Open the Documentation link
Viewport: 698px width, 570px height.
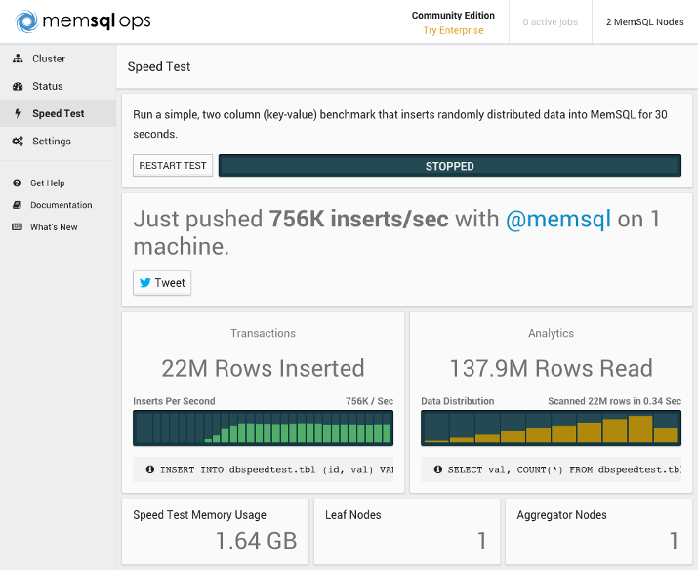click(x=61, y=205)
